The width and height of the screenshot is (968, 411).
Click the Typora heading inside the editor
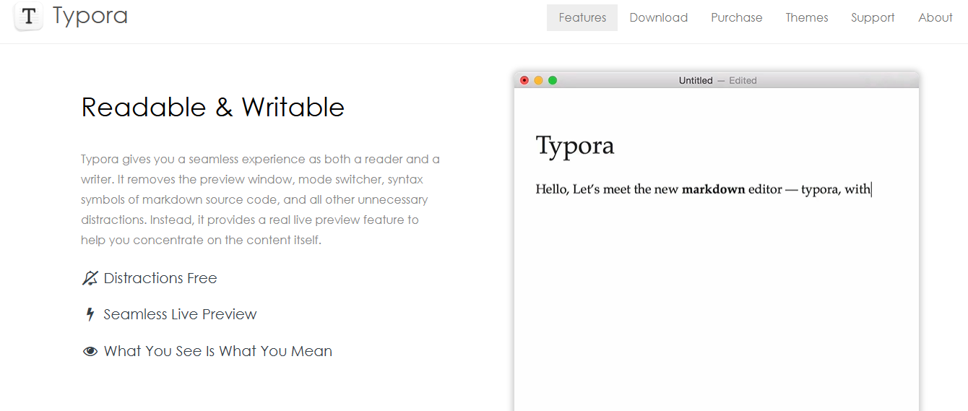click(575, 146)
